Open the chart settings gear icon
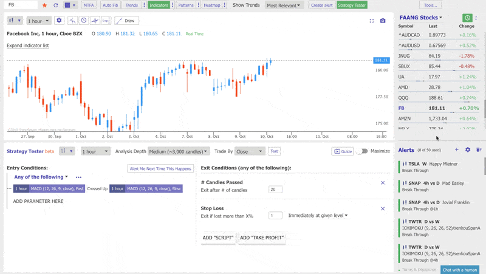 click(x=59, y=21)
